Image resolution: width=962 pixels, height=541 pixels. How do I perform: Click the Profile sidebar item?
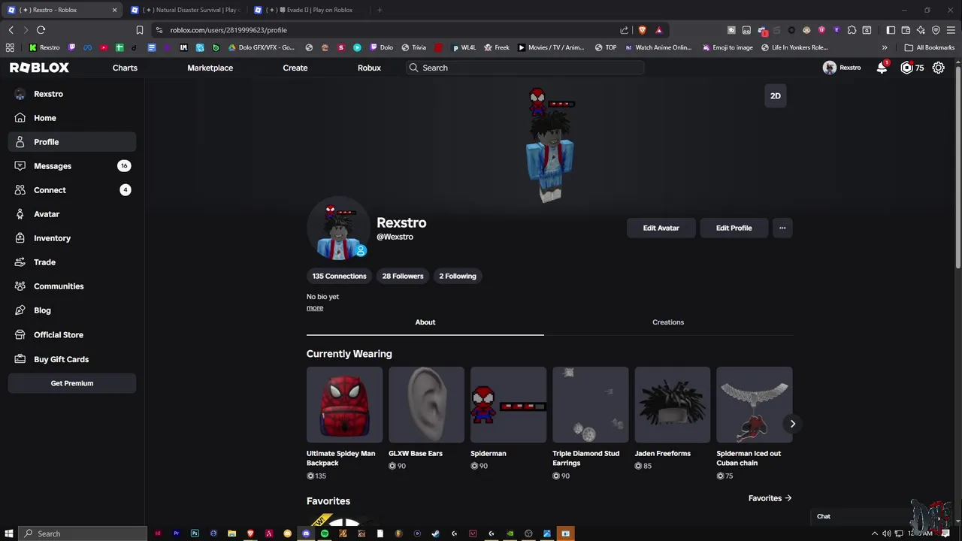pyautogui.click(x=72, y=142)
